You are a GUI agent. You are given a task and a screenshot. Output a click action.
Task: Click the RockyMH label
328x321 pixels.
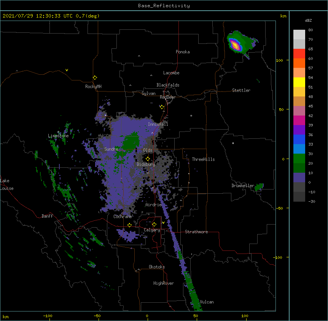pos(93,87)
